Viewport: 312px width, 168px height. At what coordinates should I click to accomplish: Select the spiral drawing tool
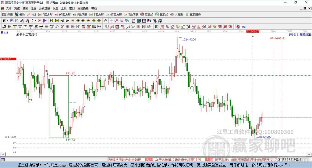[31, 27]
